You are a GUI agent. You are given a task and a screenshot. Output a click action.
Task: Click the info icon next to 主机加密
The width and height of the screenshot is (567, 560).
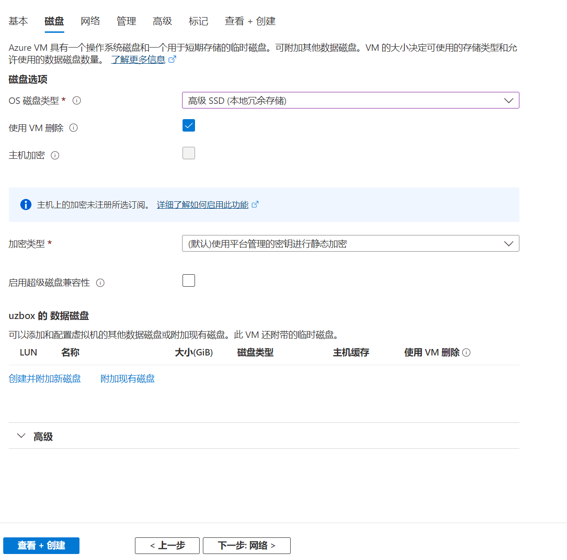(55, 156)
